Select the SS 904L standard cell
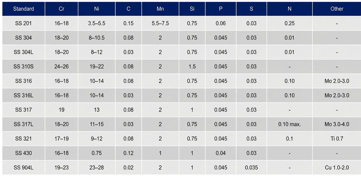 click(x=23, y=168)
